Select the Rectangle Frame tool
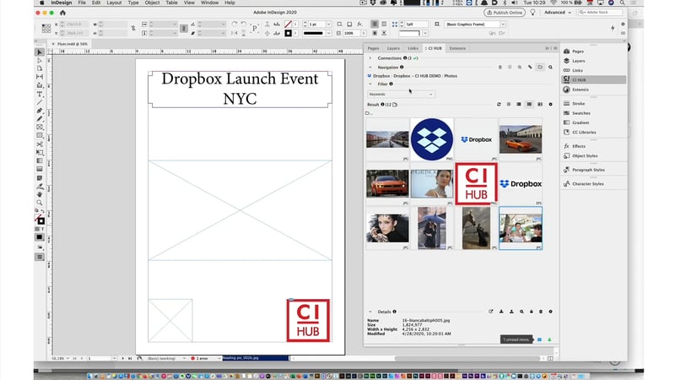 click(x=40, y=128)
